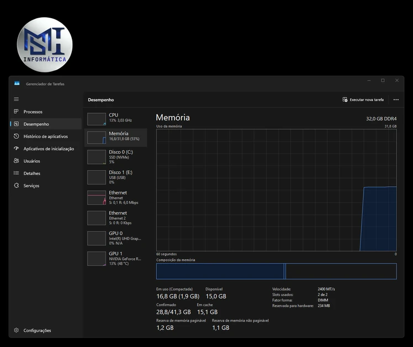This screenshot has width=413, height=347.
Task: Click the Uso da memória label
Action: tap(169, 126)
